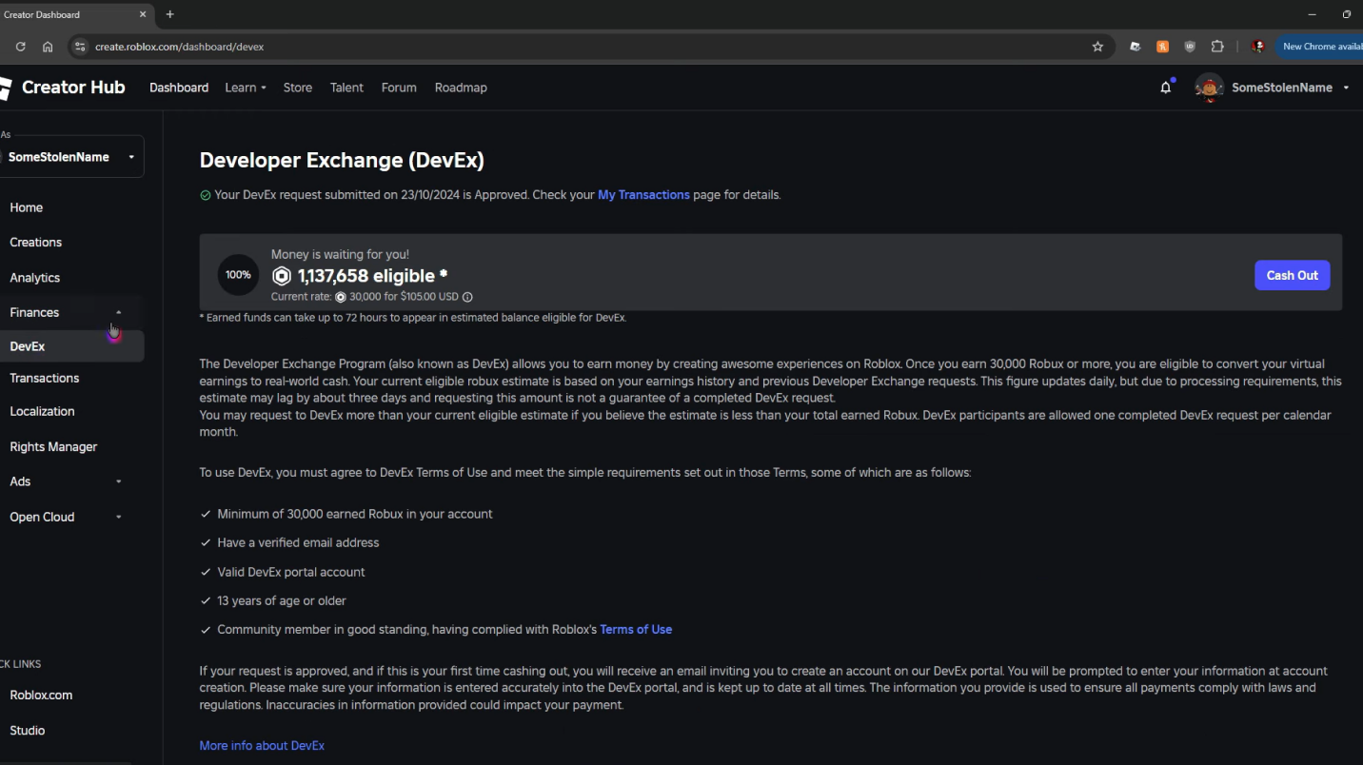
Task: Click the 100% progress circle indicator
Action: [238, 275]
